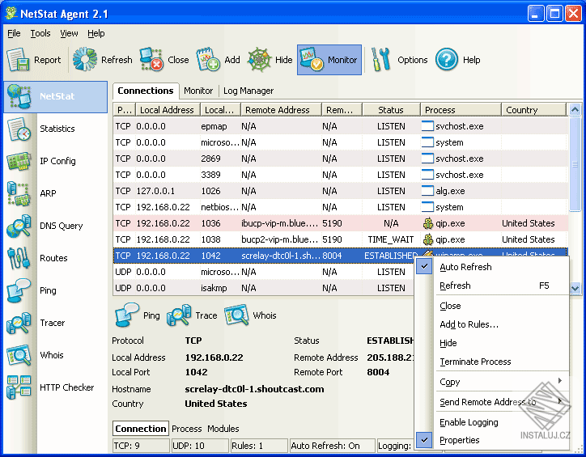Click the connections list scroll down arrow

tap(575, 287)
